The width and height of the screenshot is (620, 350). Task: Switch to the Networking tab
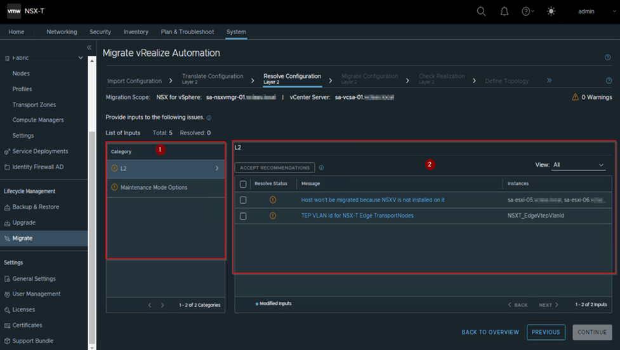click(62, 32)
